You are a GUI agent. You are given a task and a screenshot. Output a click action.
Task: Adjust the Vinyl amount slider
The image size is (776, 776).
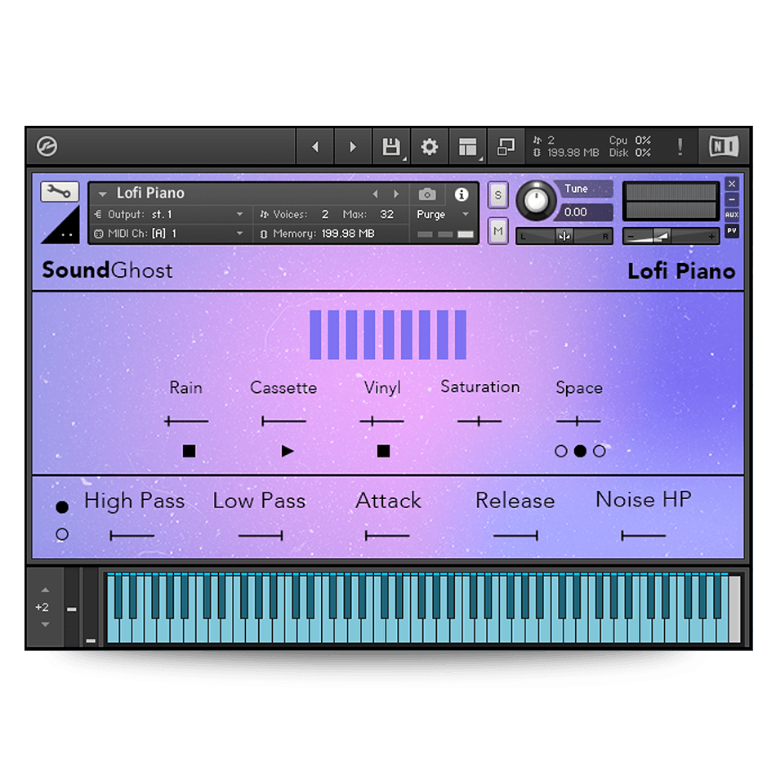pos(381,421)
